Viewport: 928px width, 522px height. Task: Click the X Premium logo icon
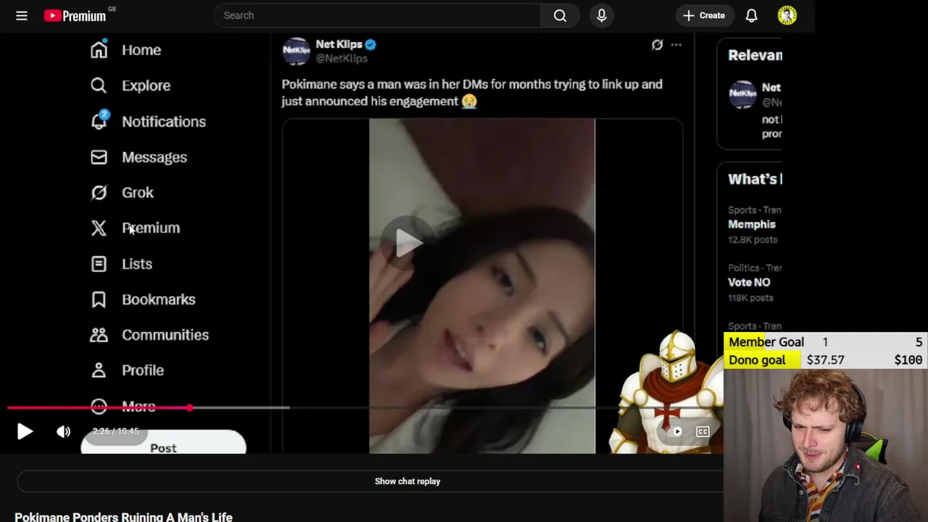(x=99, y=228)
